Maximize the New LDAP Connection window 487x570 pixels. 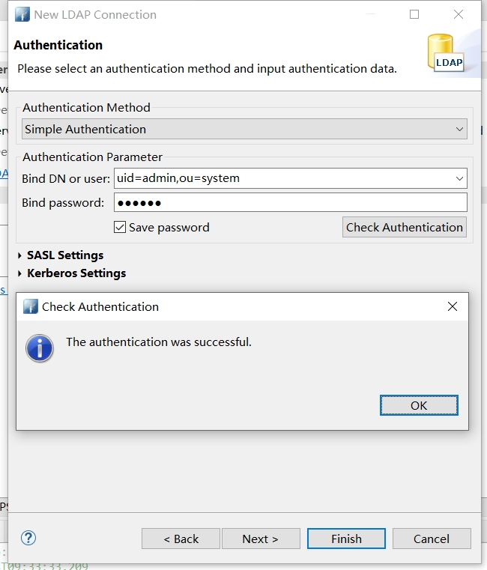pos(414,14)
